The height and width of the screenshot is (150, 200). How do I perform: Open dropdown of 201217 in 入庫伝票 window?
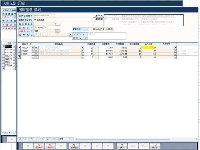coord(14,56)
